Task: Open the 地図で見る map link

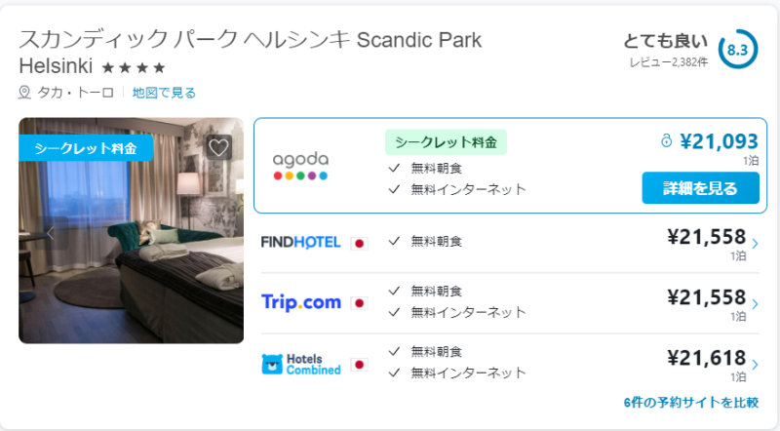Action: point(164,93)
